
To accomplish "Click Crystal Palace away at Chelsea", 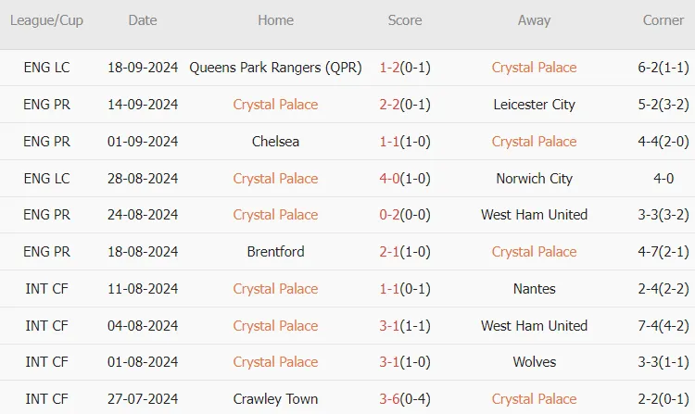I will tap(534, 142).
